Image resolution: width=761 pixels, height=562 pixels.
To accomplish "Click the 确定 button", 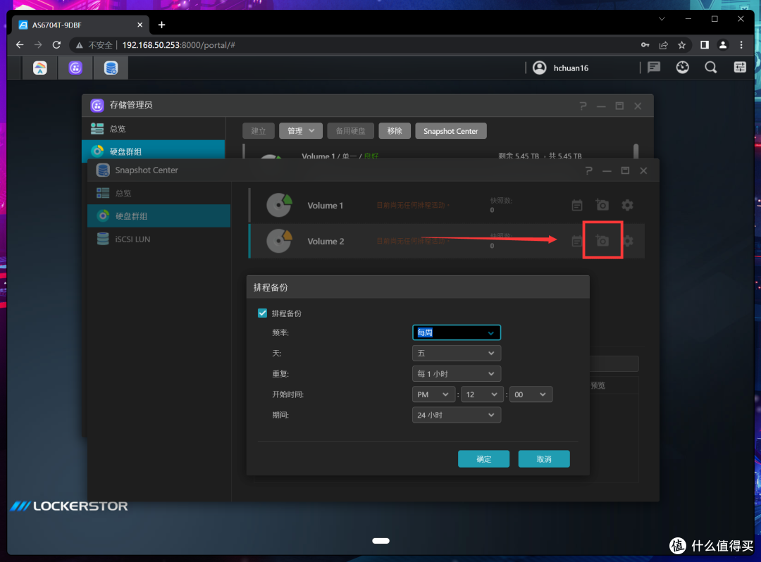I will point(483,459).
